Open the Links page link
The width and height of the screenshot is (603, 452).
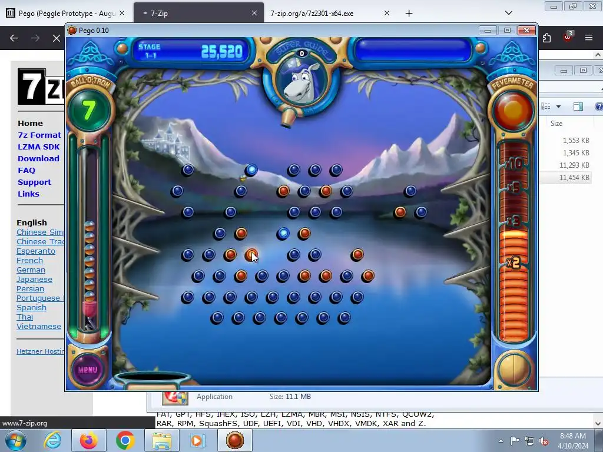28,194
